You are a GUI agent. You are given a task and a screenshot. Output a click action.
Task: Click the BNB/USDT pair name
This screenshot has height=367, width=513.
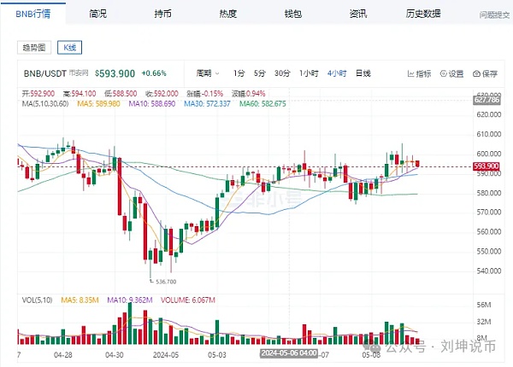coord(43,74)
